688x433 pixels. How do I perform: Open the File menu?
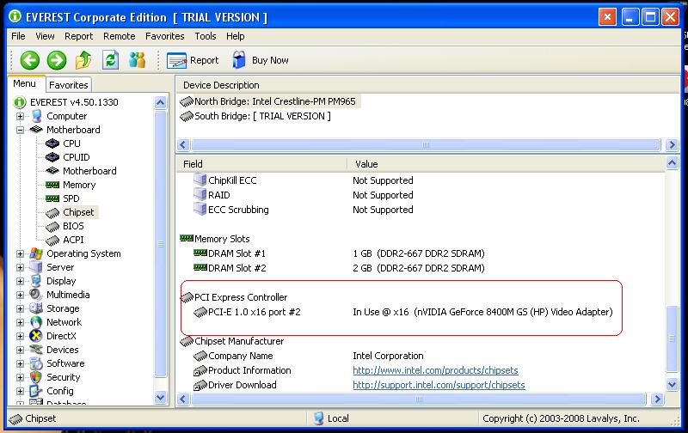18,36
